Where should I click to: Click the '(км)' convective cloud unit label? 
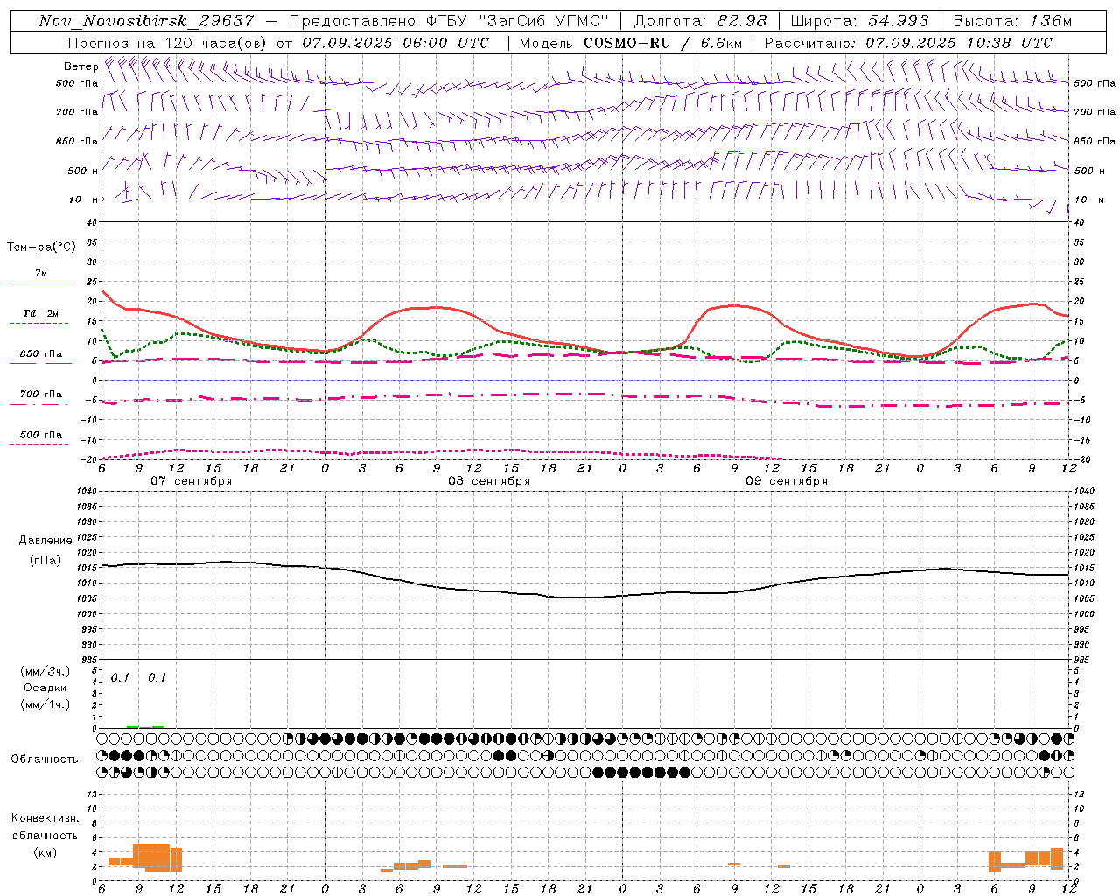[45, 852]
